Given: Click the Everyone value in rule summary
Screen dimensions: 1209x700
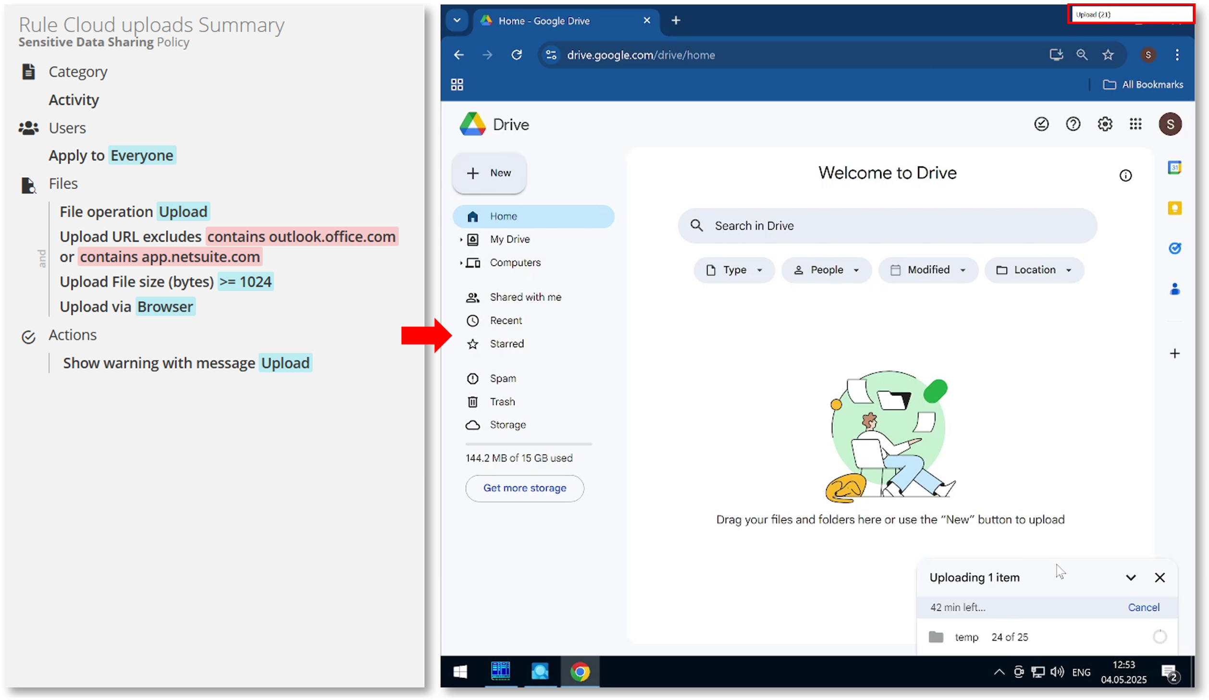Looking at the screenshot, I should pos(141,155).
